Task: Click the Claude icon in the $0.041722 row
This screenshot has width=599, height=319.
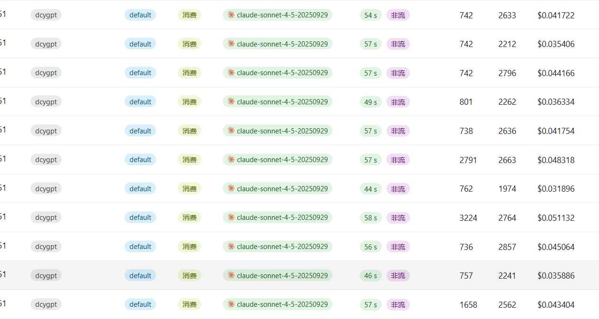Action: click(231, 15)
